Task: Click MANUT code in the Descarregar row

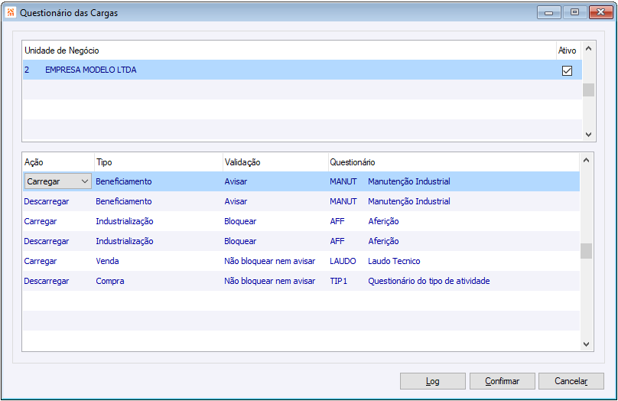Action: click(x=343, y=201)
